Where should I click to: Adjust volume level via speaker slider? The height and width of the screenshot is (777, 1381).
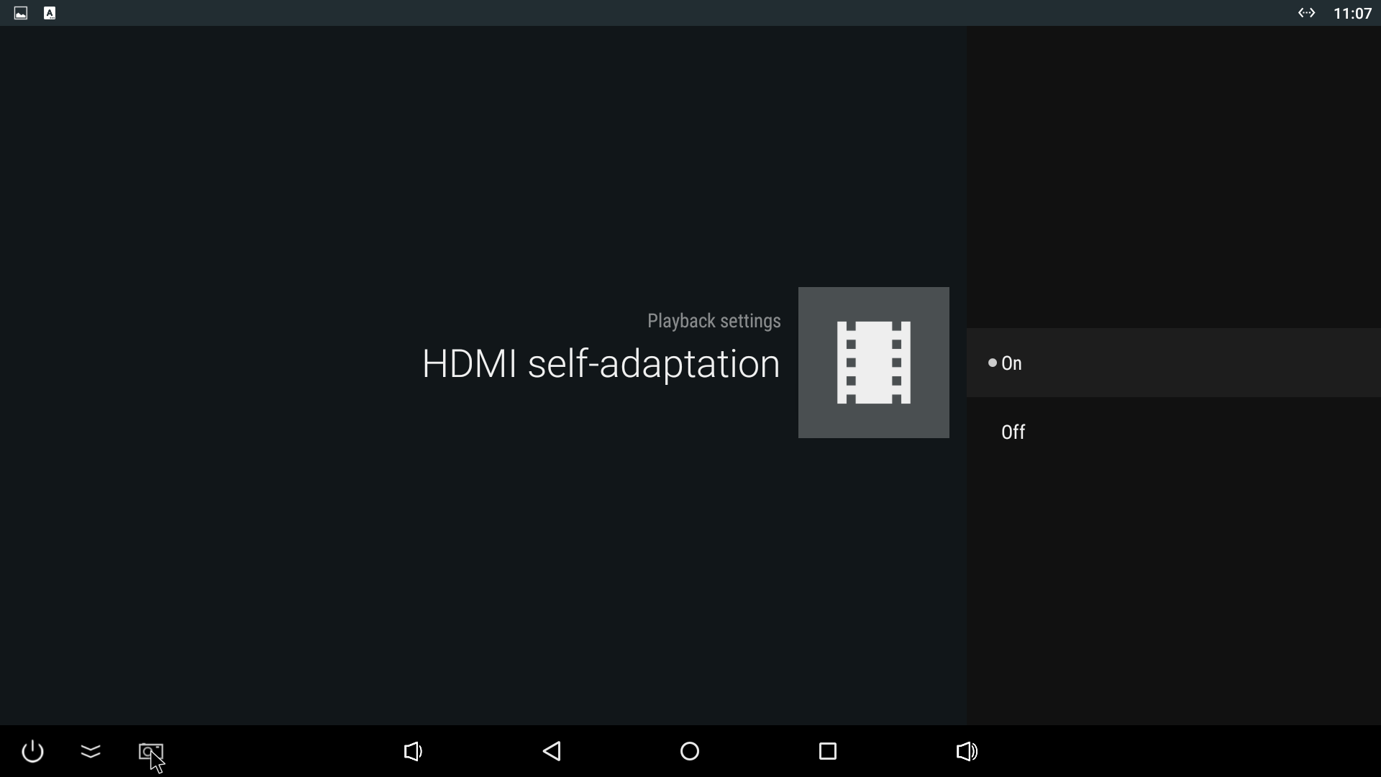(967, 751)
